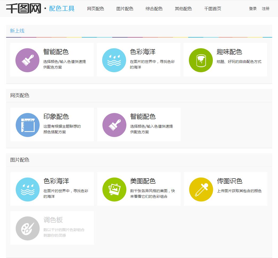This screenshot has width=278, height=258.
Task: Open the 网页配色 menu item
Action: (95, 9)
